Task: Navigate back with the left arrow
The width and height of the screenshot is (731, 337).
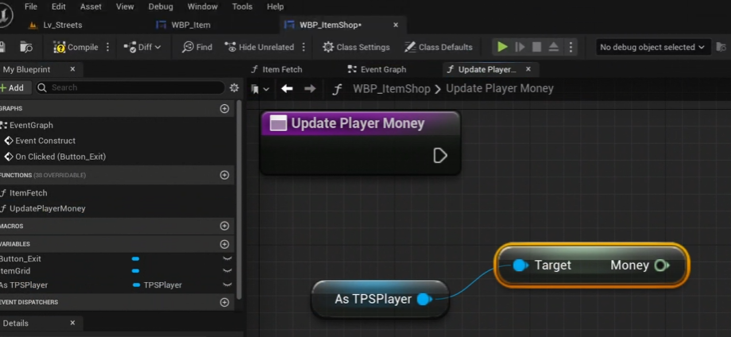Action: (x=287, y=88)
